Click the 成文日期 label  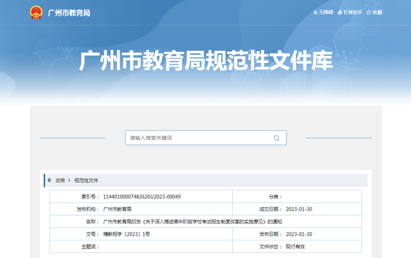(x=270, y=209)
